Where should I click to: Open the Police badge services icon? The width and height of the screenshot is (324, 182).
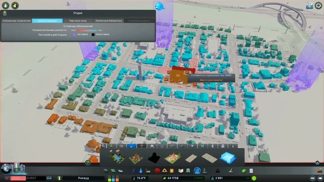[x=172, y=171]
